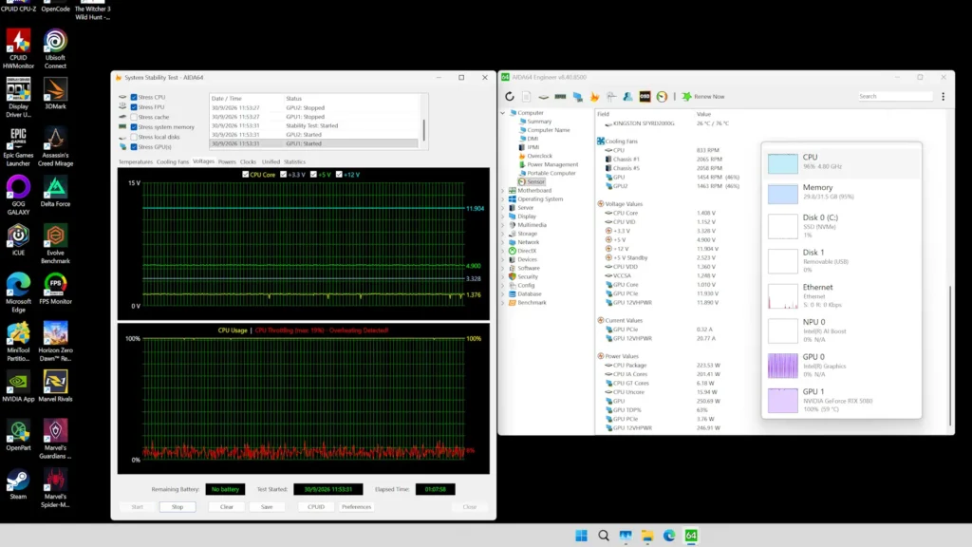Screen dimensions: 972x547
Task: Select GPU 1 NVIDIA GeForce usage thumbnail
Action: pyautogui.click(x=783, y=401)
